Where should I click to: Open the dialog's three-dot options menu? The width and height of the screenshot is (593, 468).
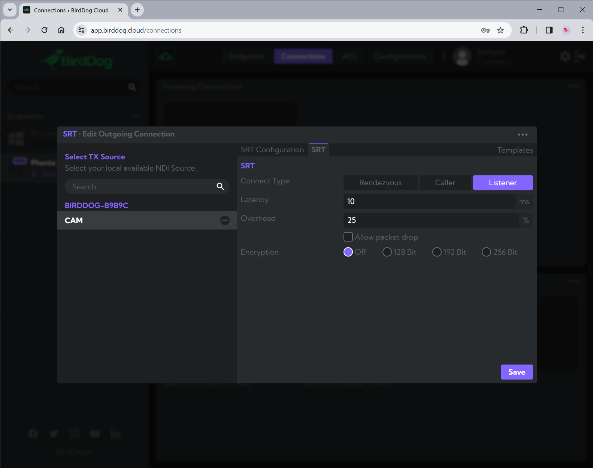tap(523, 135)
